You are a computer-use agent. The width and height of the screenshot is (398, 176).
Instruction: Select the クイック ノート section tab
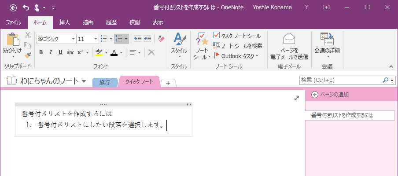(140, 82)
